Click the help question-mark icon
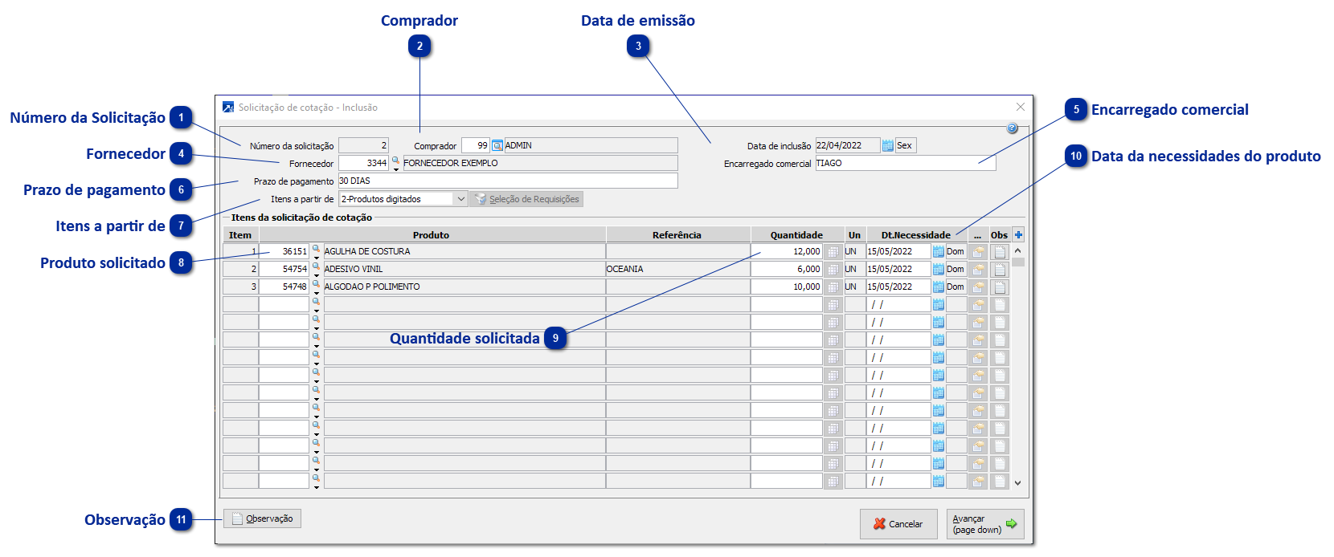The image size is (1334, 557). click(1012, 128)
